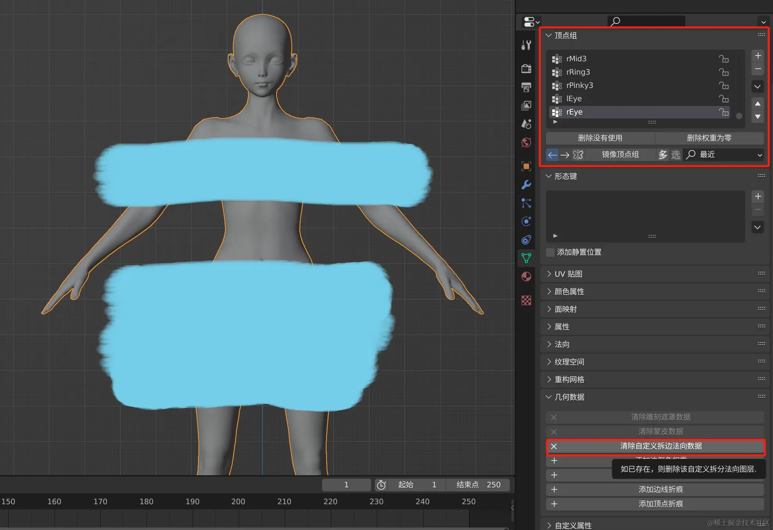Open the Texture checker properties tab
This screenshot has width=773, height=530.
(x=526, y=300)
